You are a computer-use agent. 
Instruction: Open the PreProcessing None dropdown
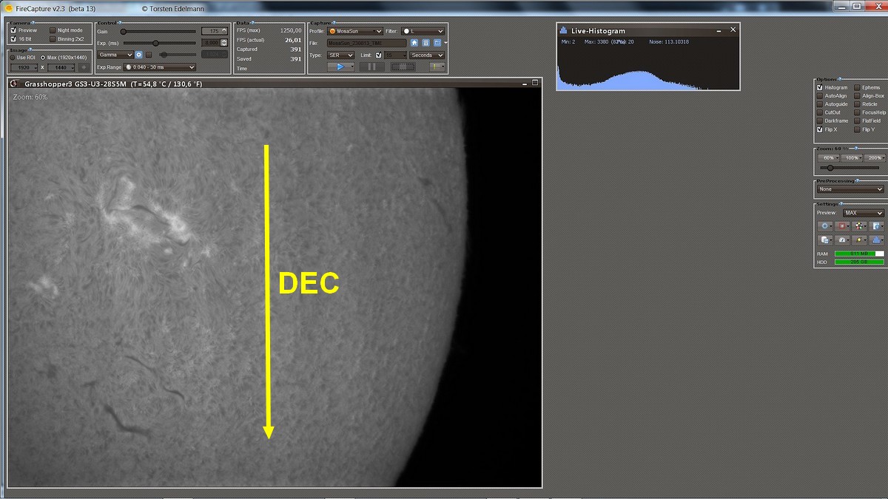pos(850,189)
